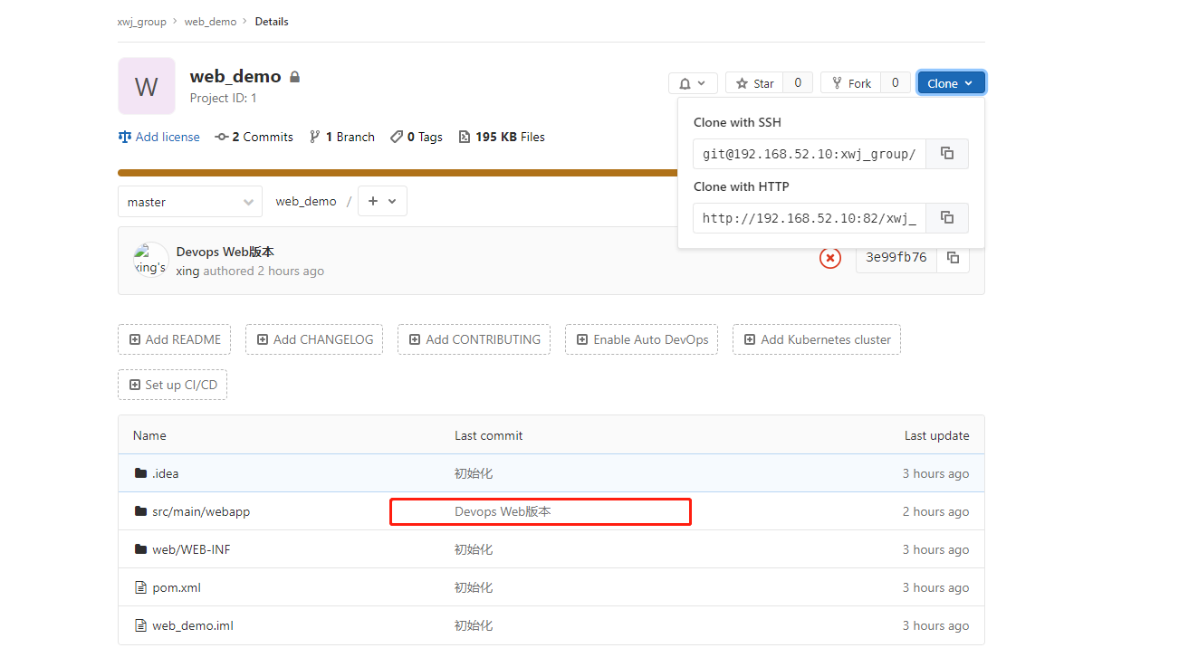Click the W project avatar
The image size is (1198, 667).
147,86
